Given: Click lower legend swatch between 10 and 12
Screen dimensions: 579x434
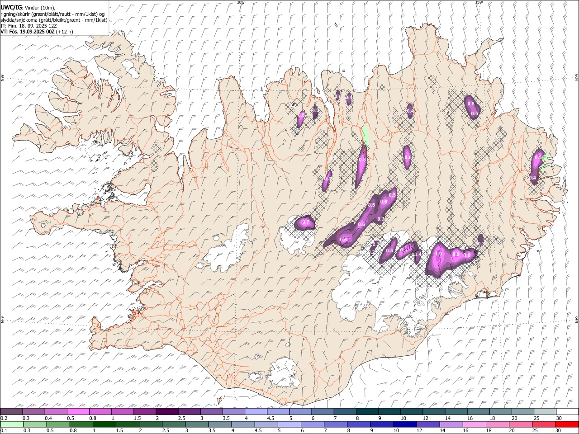Looking at the screenshot, I should [x=405, y=424].
